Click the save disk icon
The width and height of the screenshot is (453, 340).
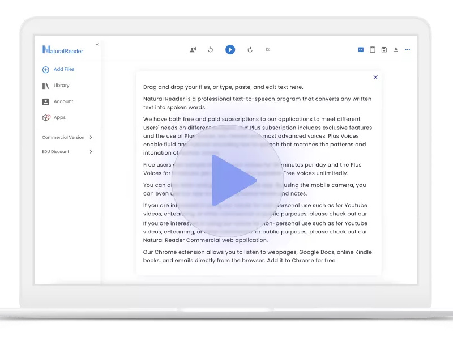(x=384, y=50)
